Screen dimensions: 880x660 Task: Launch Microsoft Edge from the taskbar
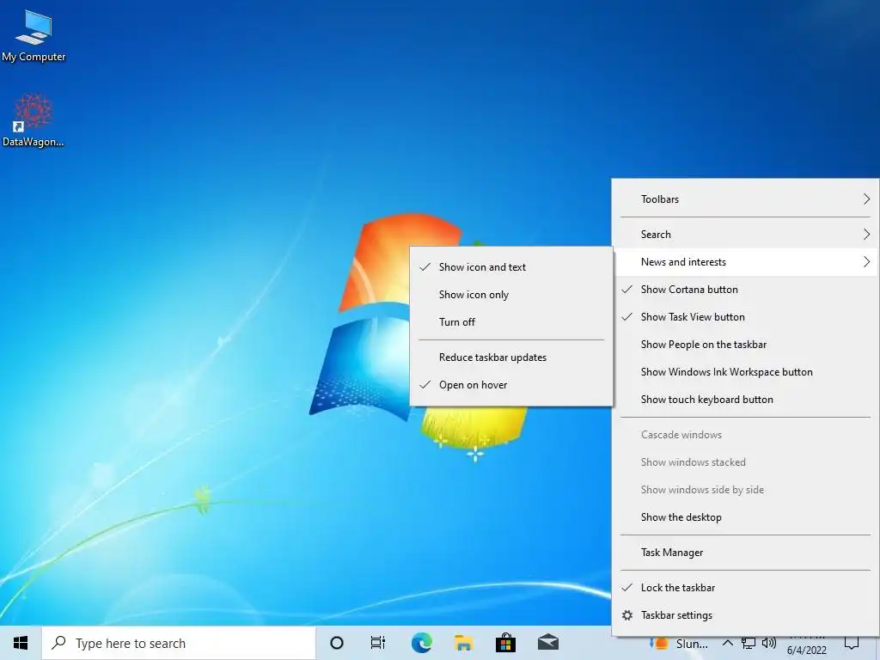(x=421, y=643)
